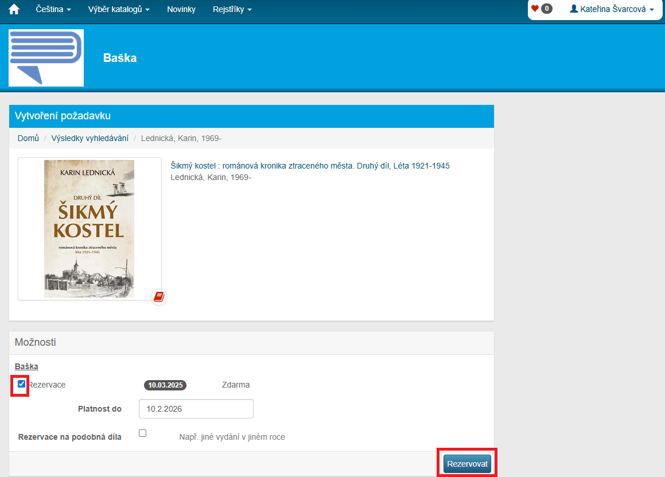
Task: Expand the Rejstříky dropdown
Action: (232, 9)
